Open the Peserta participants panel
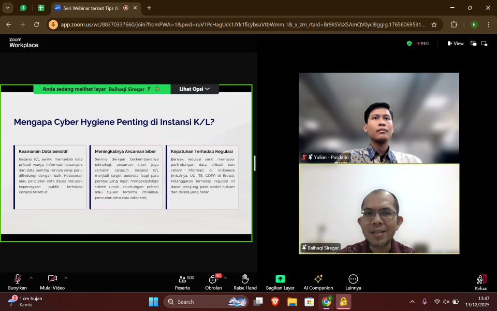The height and width of the screenshot is (311, 497). (182, 279)
